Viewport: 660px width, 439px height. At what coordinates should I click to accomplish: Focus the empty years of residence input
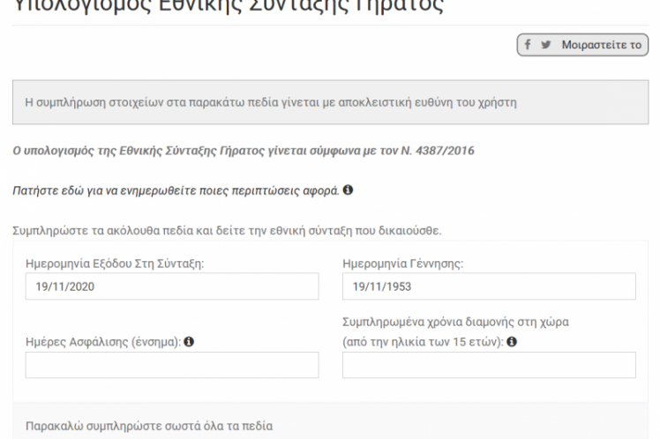point(488,365)
